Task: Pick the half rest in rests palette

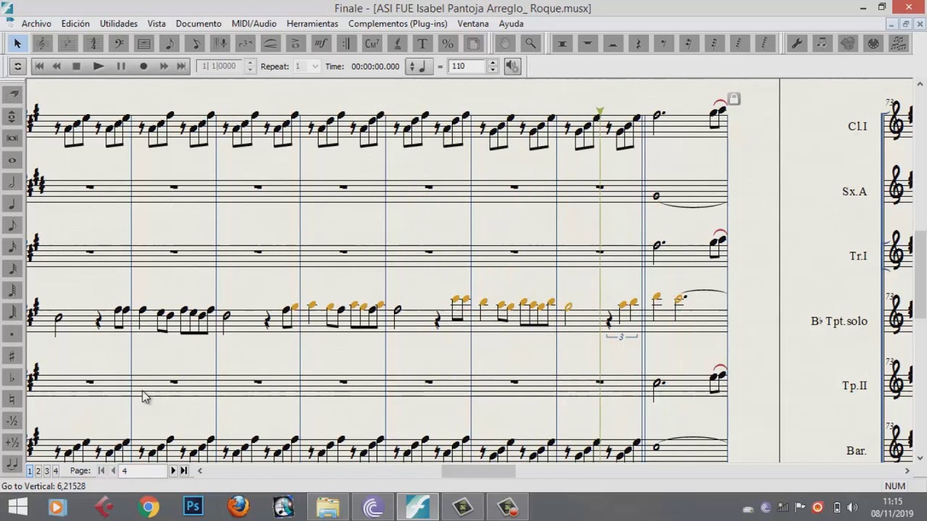Action: point(613,44)
